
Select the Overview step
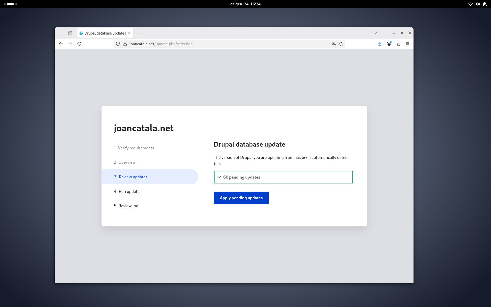click(127, 162)
